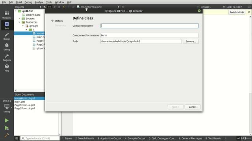Select qmlb-9-2.pro in project tree
Screen dimensions: 252x141
[x=33, y=15]
